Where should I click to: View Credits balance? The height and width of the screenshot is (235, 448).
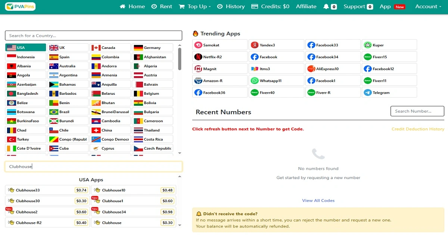[x=270, y=6]
